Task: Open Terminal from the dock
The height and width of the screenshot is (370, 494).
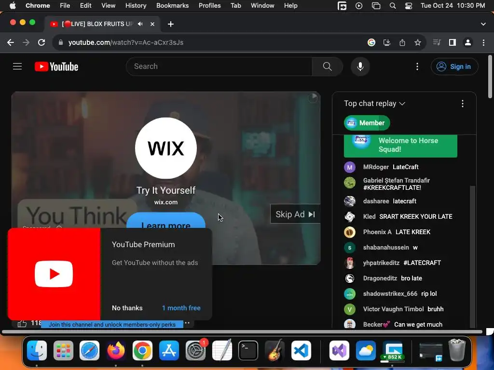Action: [248, 351]
